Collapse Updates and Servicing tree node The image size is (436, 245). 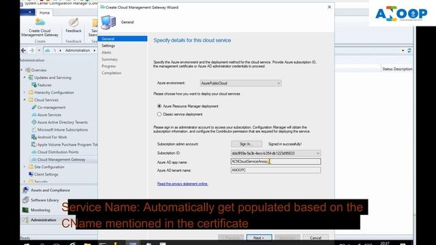tap(25, 78)
